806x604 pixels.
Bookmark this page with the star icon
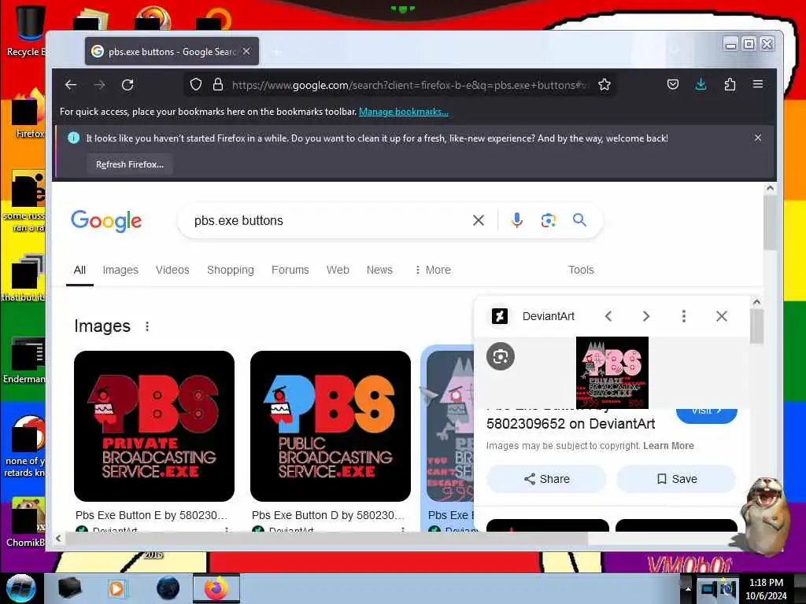coord(604,85)
